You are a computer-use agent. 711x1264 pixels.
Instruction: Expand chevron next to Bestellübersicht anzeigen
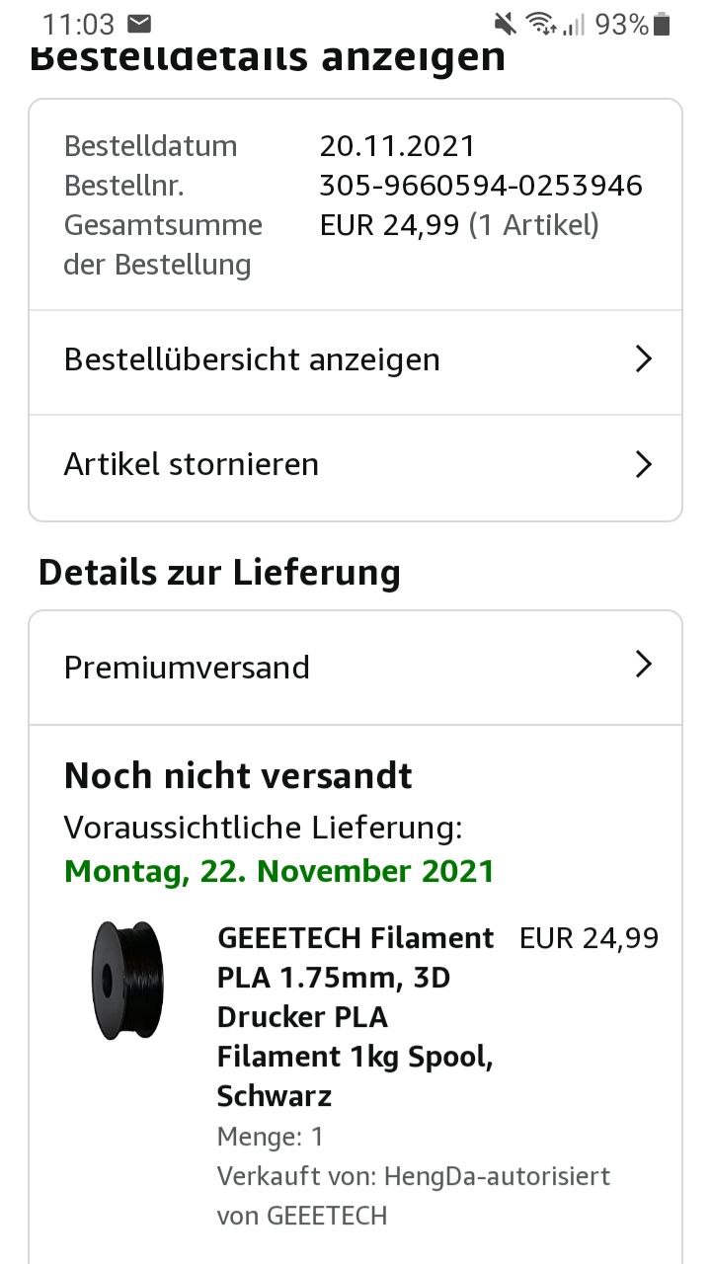pyautogui.click(x=643, y=358)
